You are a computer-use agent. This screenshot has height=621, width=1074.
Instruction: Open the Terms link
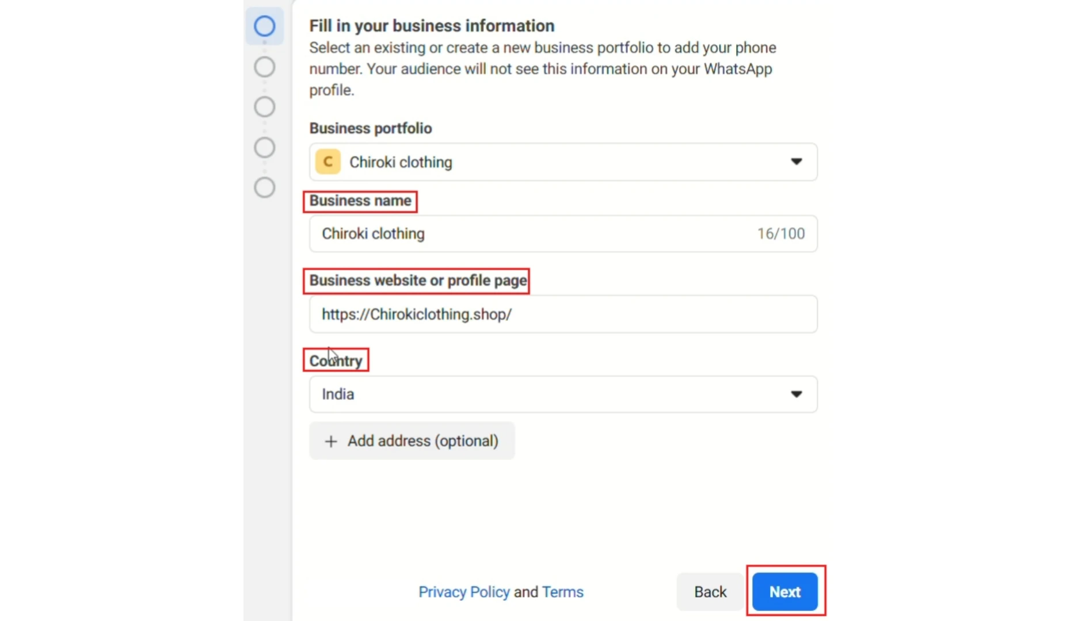[x=563, y=592]
